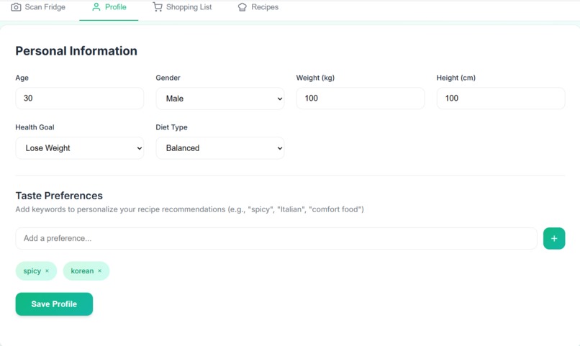Click the Gender label
580x346 pixels.
(168, 78)
